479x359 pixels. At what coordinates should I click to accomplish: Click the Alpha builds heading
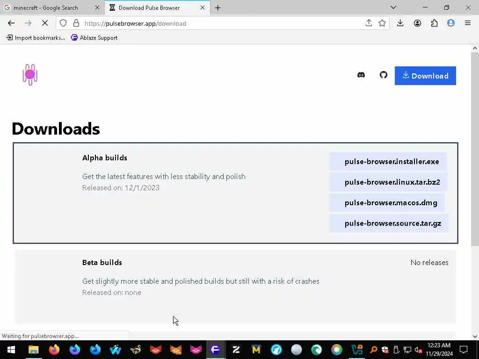pos(105,158)
